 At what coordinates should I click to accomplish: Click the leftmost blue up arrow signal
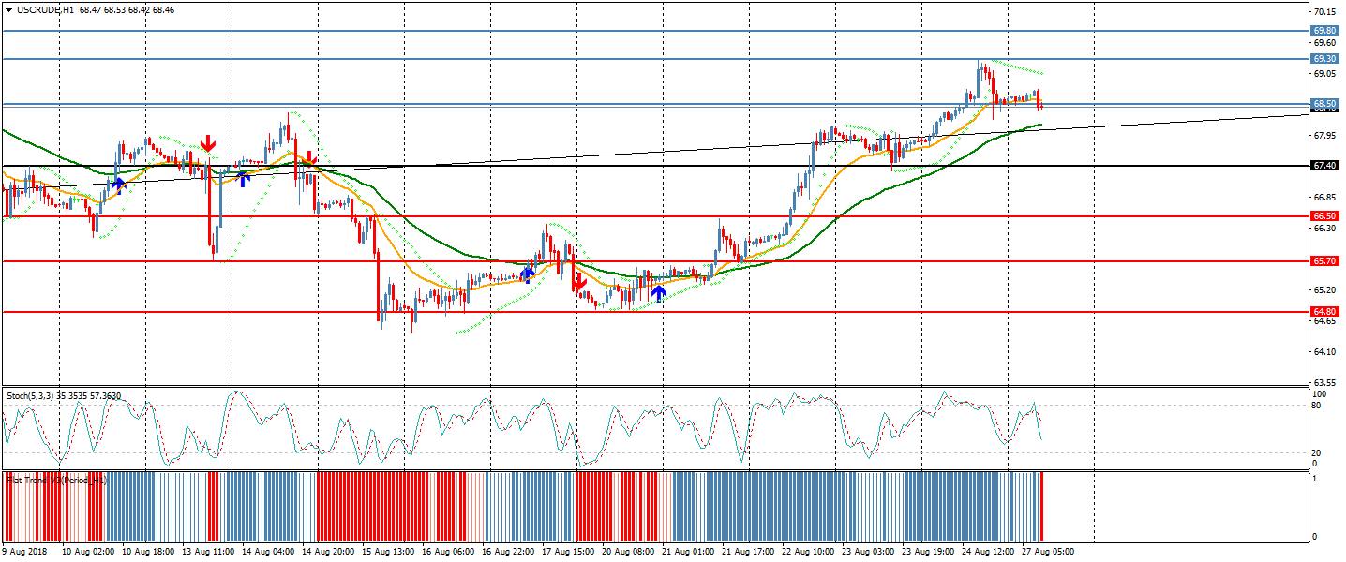[119, 185]
